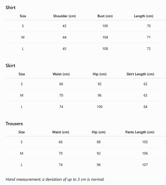The width and height of the screenshot is (166, 185).
Task: Select skirt size L length value 64
Action: [x=146, y=107]
